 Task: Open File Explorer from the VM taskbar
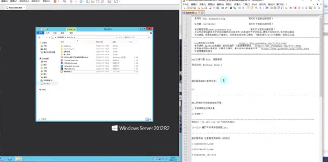[18, 159]
